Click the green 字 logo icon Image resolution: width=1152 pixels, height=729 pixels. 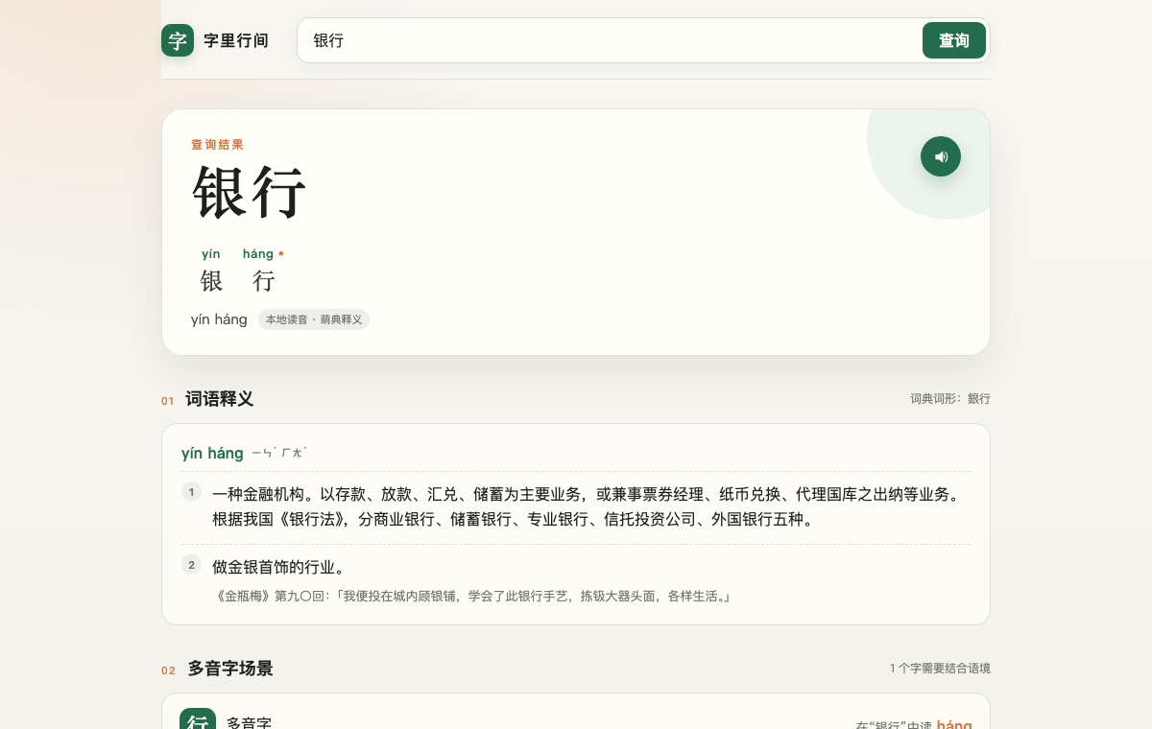tap(178, 40)
